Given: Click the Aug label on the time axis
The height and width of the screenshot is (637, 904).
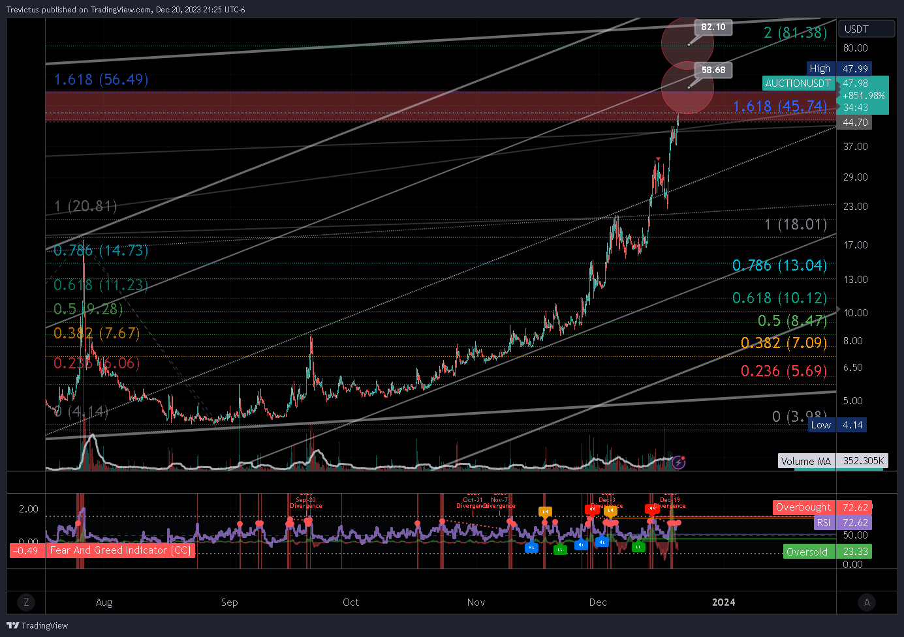Looking at the screenshot, I should click(x=104, y=602).
